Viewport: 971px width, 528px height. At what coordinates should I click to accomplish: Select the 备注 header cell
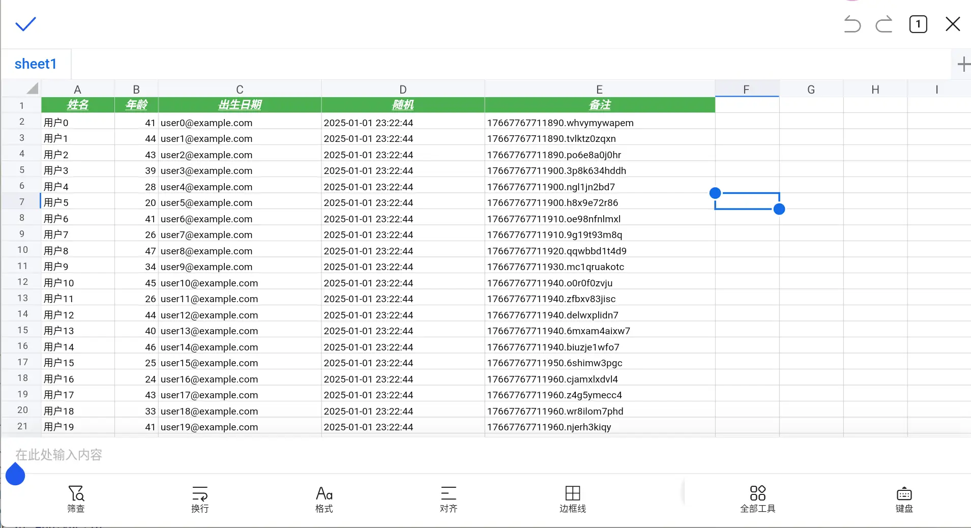(599, 105)
